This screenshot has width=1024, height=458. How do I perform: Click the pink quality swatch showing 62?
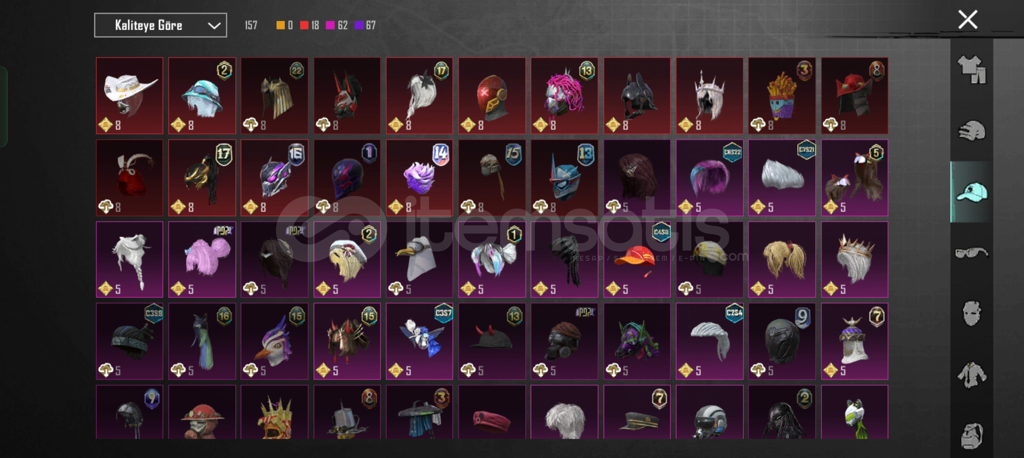330,25
